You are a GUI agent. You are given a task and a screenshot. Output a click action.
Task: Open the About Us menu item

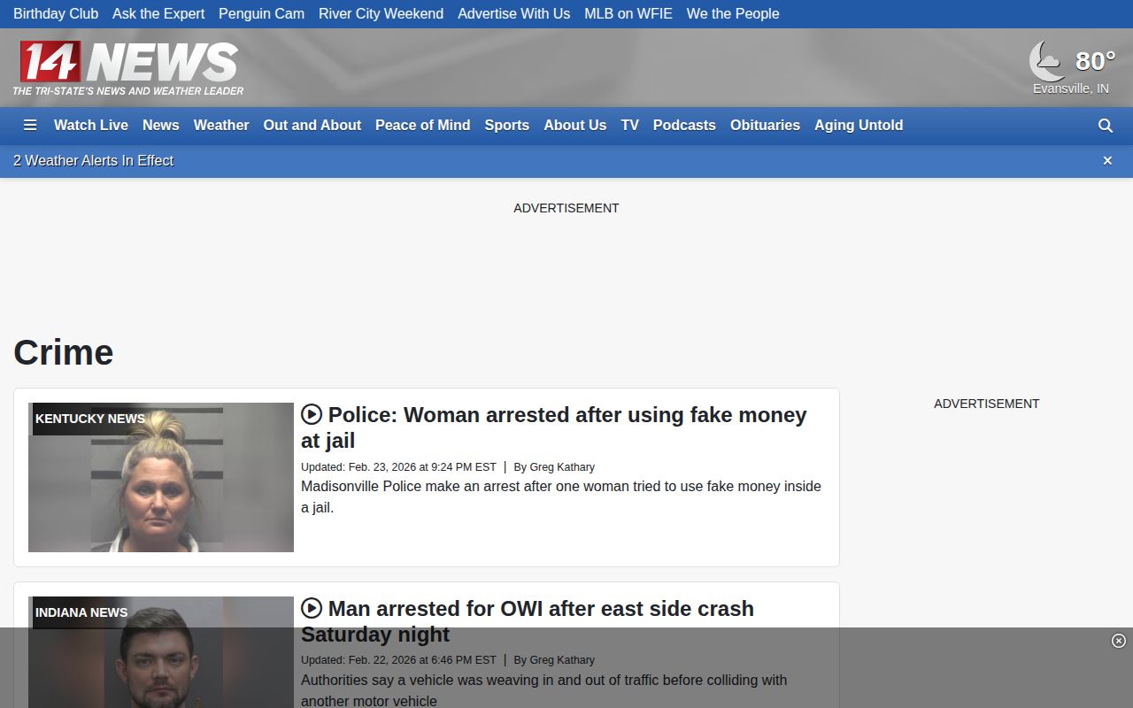pyautogui.click(x=575, y=126)
